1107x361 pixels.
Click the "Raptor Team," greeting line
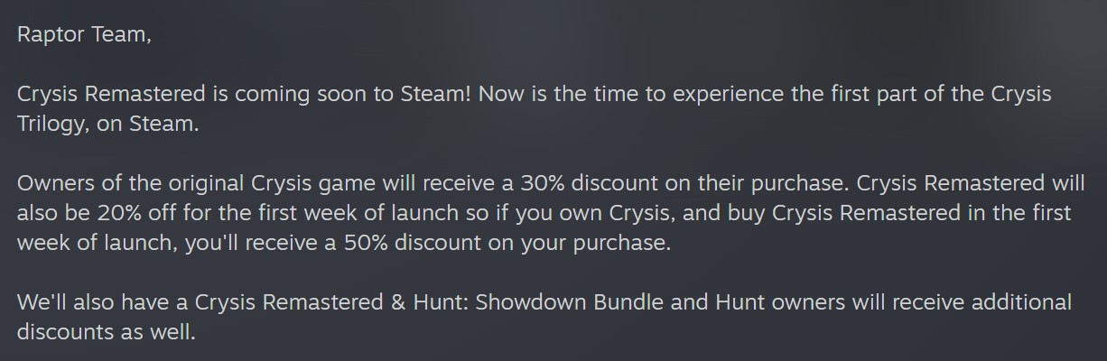78,34
